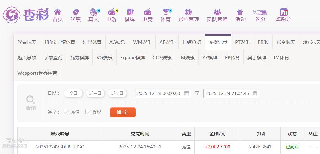The height and width of the screenshot is (154, 320).
Task: Open start date calendar picker icon
Action: (186, 94)
